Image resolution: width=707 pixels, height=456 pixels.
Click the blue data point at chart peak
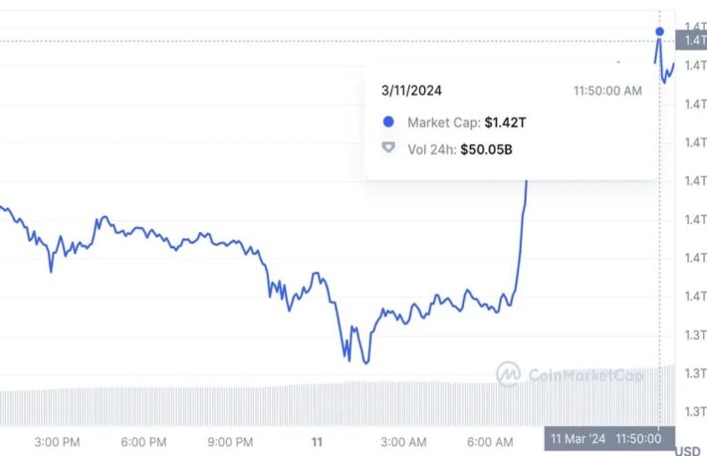pyautogui.click(x=659, y=31)
